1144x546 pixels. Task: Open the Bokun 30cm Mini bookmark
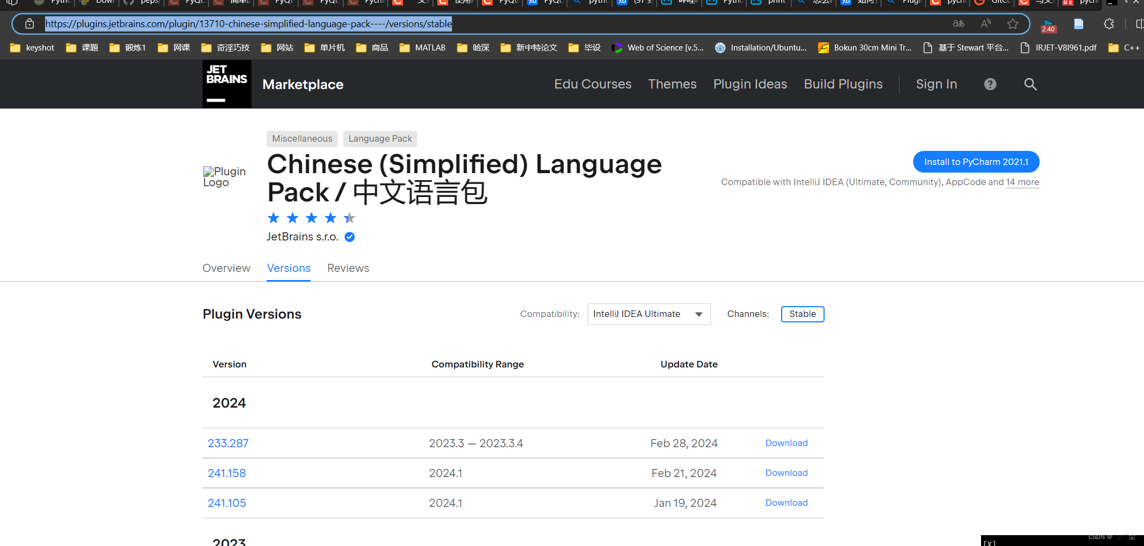(x=865, y=48)
